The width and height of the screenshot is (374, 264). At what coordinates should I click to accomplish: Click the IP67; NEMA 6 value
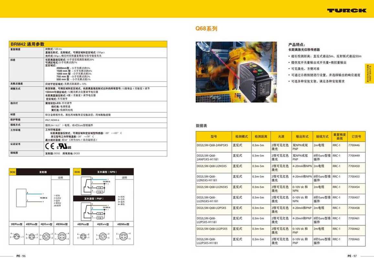coord(52,120)
